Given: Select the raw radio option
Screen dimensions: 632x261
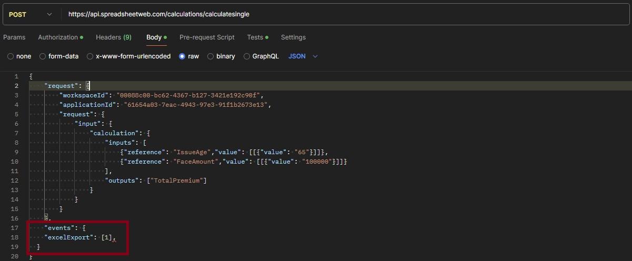Looking at the screenshot, I should [189, 56].
